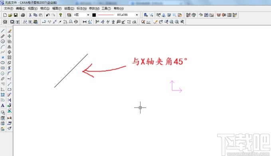
Task: Open the 编辑(E) menu
Action: pyautogui.click(x=20, y=8)
